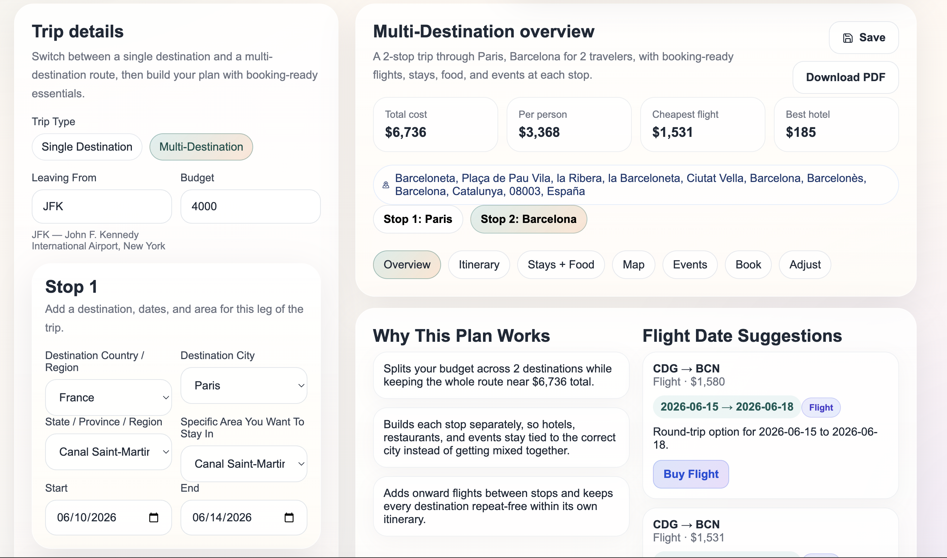Expand the France country dropdown

[x=108, y=398]
